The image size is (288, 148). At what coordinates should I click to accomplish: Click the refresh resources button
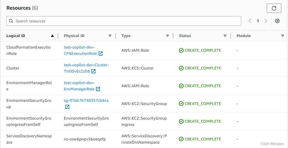(x=274, y=8)
